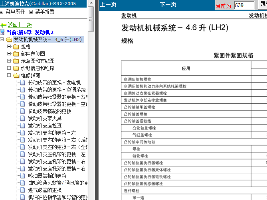Click page icon of 发动机支座的更换-左
This screenshot has width=267, height=200.
pos(23,133)
